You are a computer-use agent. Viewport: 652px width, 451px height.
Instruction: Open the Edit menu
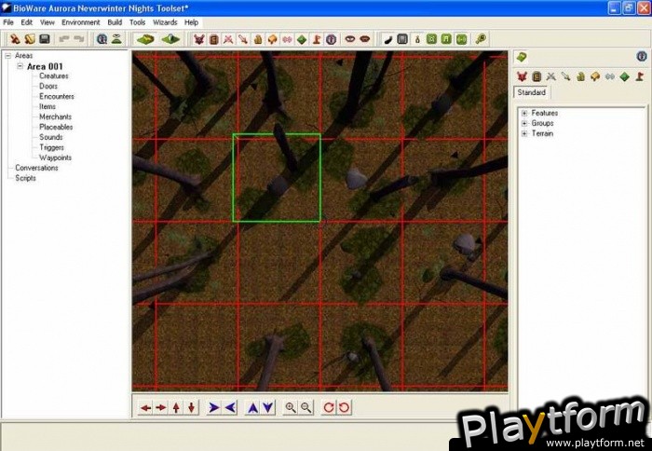[27, 22]
